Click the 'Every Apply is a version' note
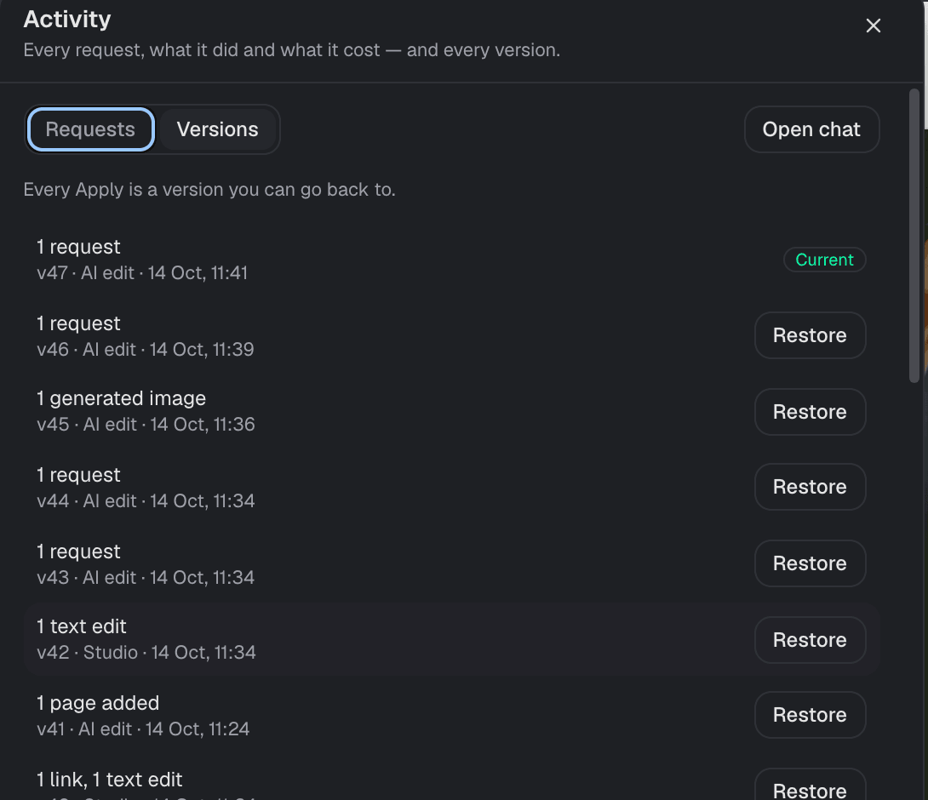928x800 pixels. point(209,189)
